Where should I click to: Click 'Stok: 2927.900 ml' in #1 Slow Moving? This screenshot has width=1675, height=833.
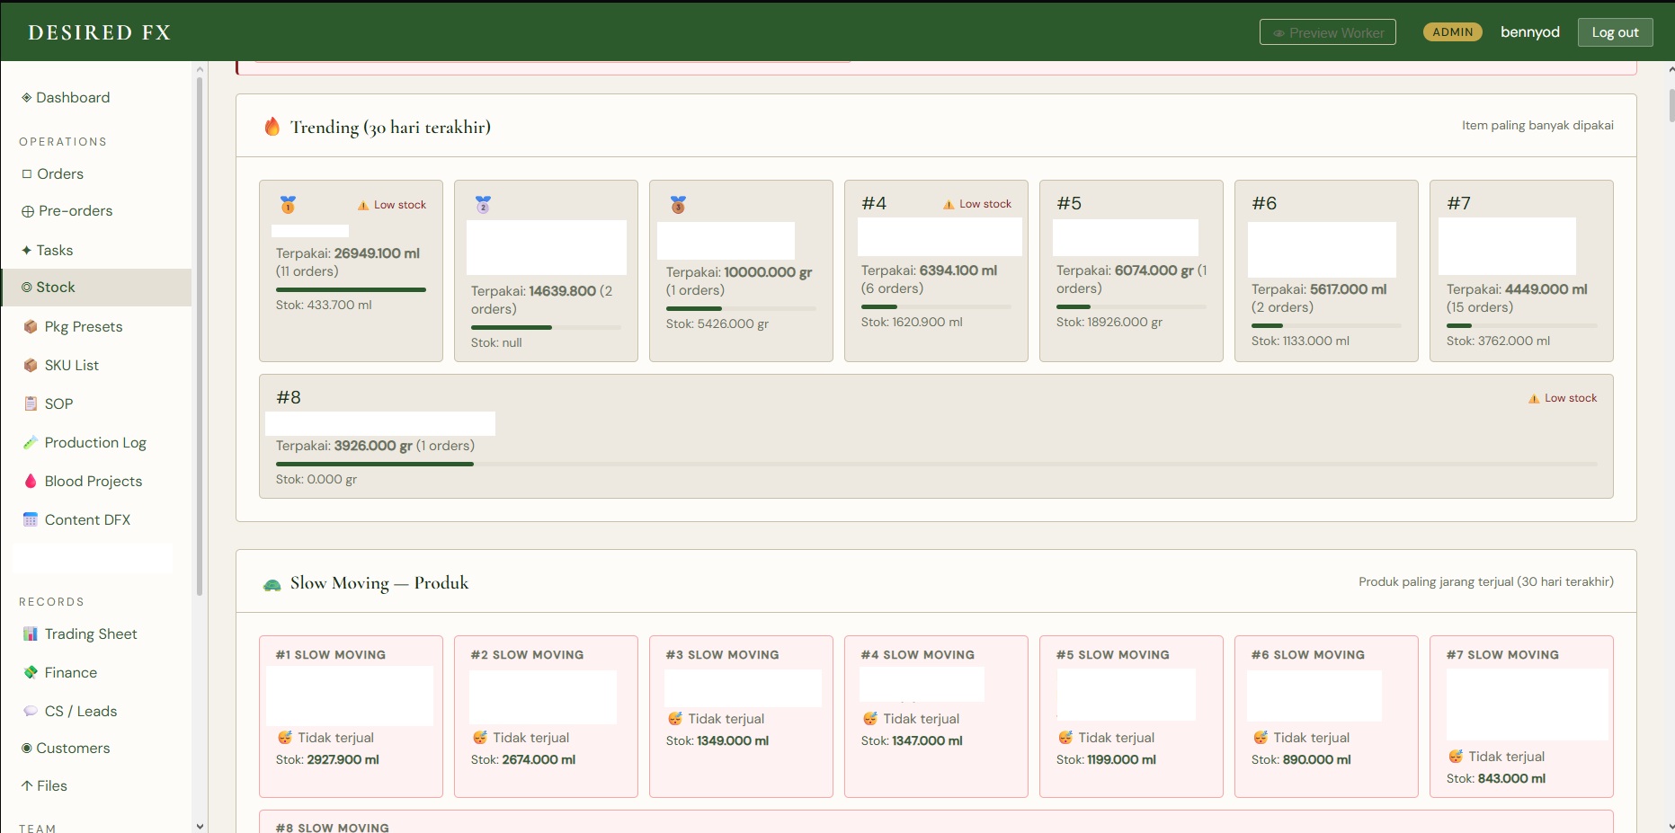coord(327,759)
